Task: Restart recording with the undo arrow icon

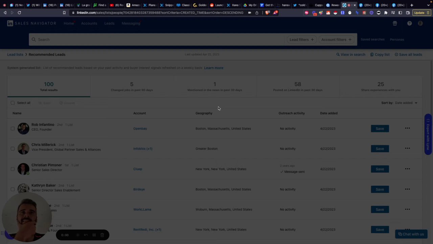Action: pos(86,235)
